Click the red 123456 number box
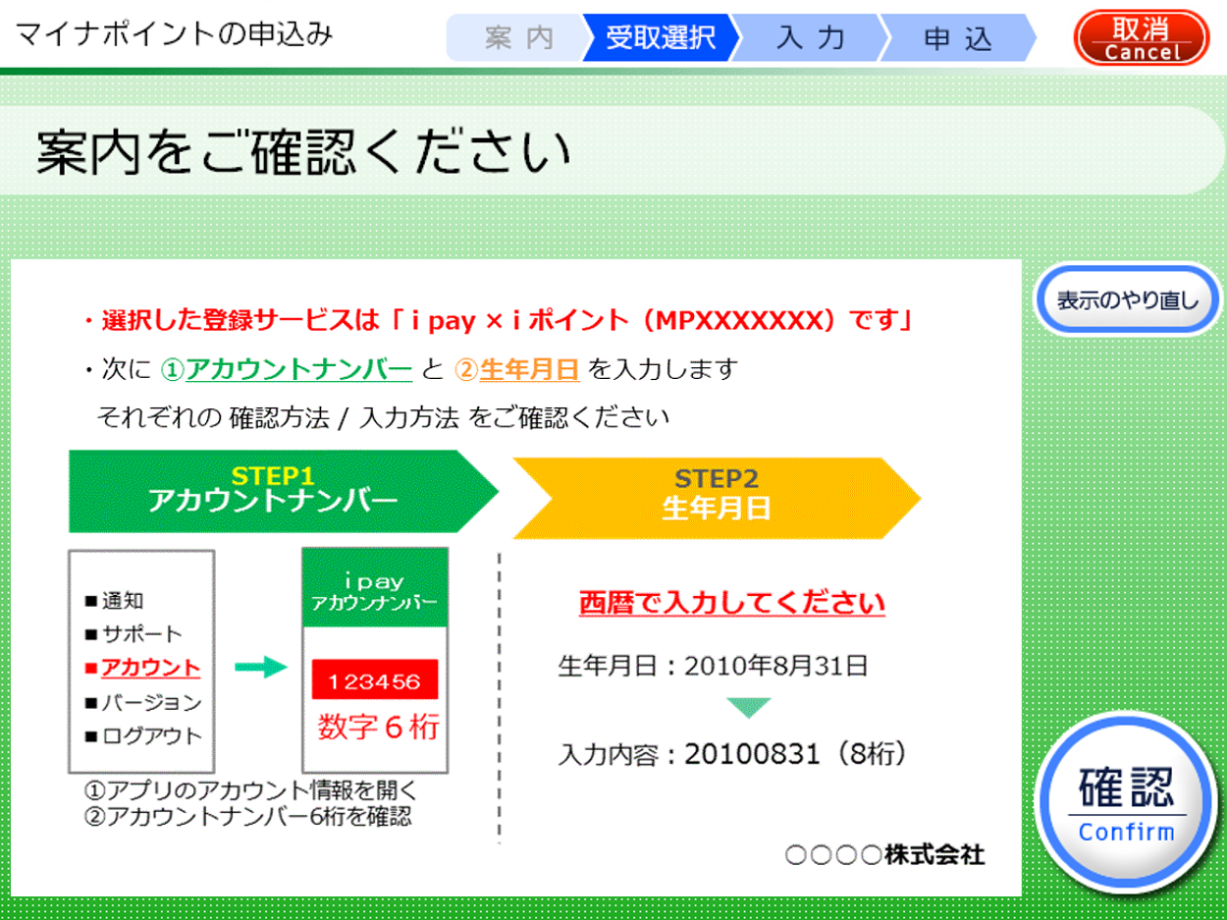 tap(374, 680)
